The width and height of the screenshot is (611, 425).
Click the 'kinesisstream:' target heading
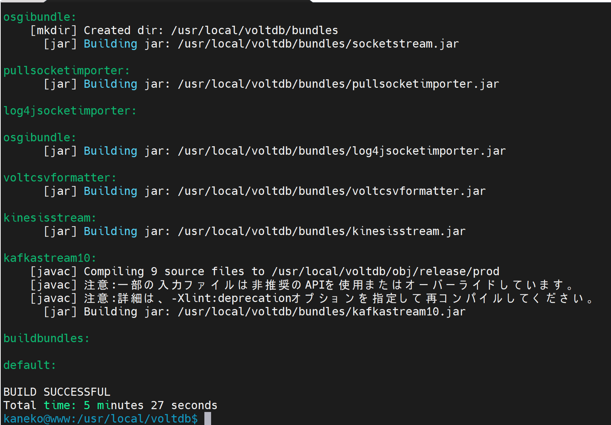coord(50,218)
